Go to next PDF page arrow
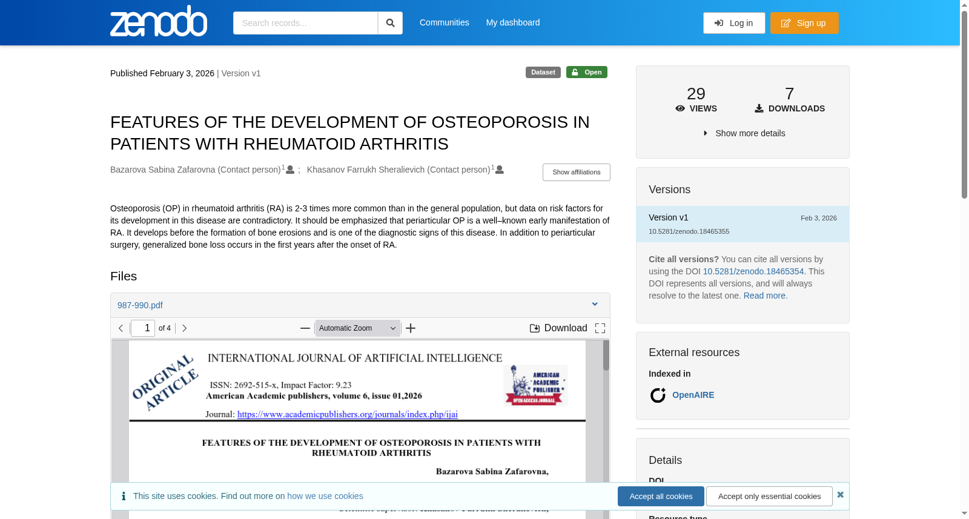 click(185, 328)
